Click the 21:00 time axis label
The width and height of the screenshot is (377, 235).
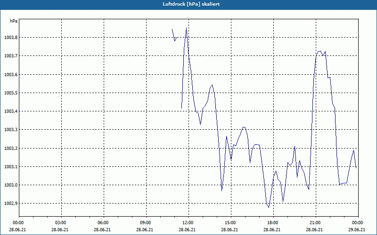point(316,223)
